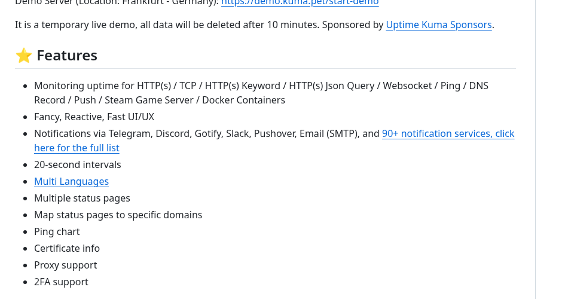Click 'Map status pages to specific domains'
This screenshot has width=562, height=299.
(118, 215)
